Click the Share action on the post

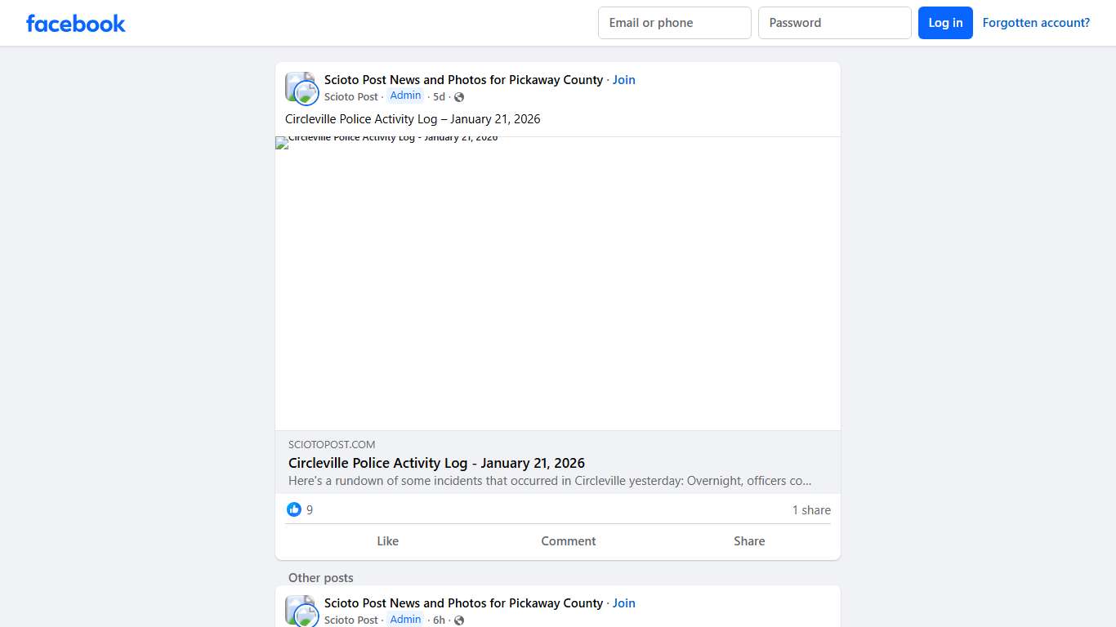[x=748, y=540]
